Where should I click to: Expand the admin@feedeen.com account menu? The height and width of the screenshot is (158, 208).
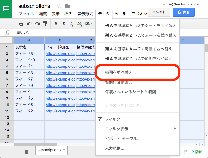coord(198,5)
